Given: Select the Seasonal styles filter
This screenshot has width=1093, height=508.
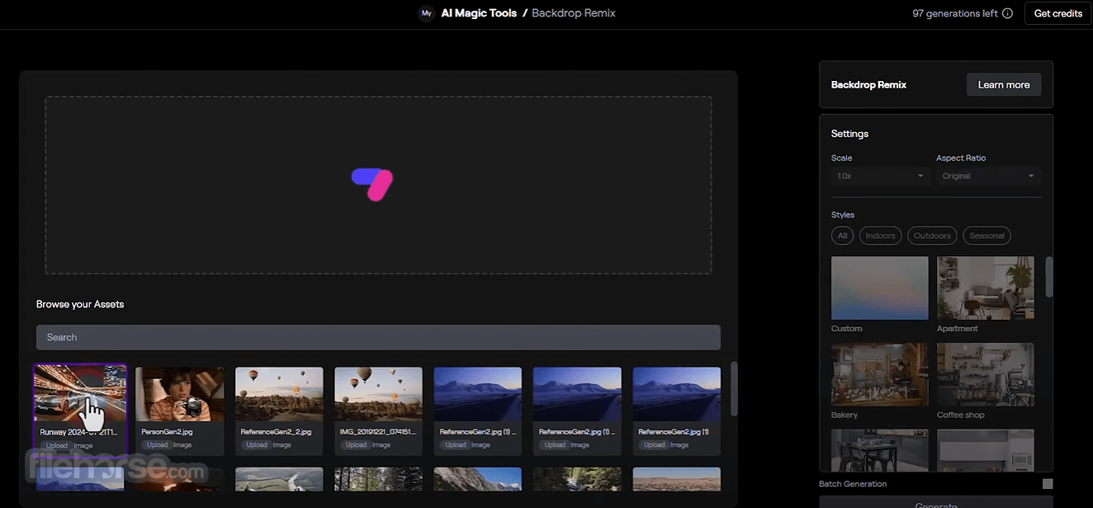Looking at the screenshot, I should (x=987, y=235).
